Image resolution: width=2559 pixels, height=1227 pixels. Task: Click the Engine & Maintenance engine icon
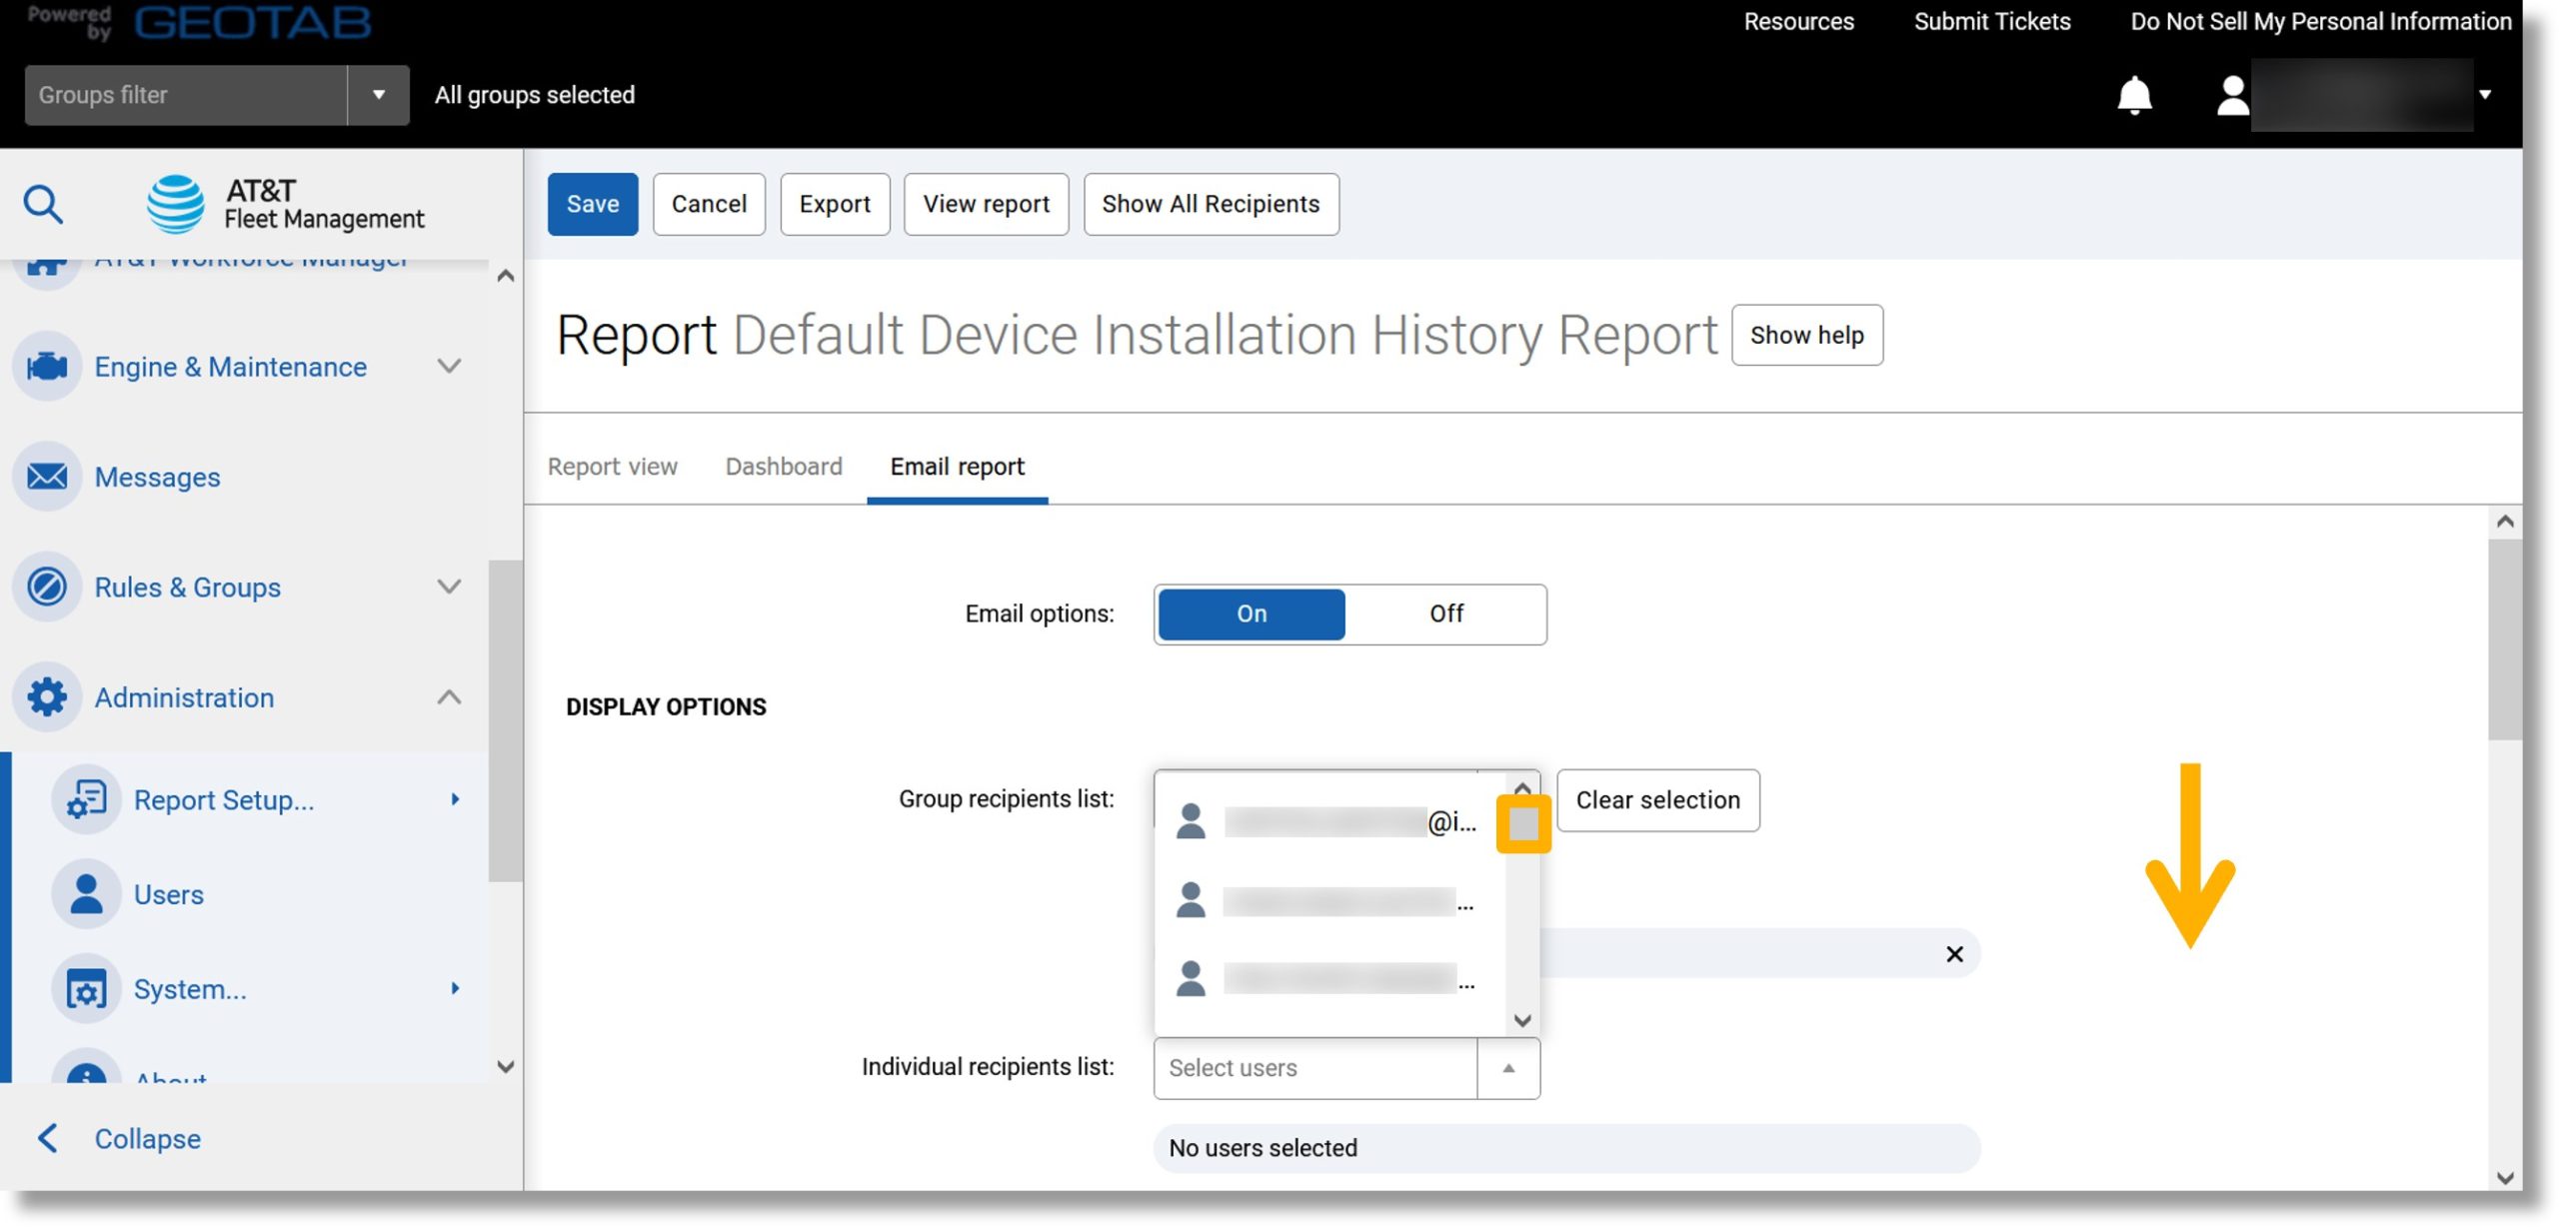[x=47, y=367]
